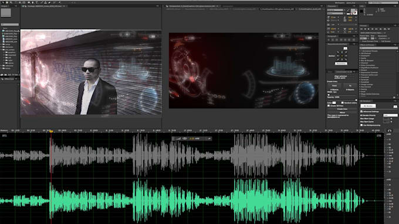The image size is (399, 224).
Task: Select the Hand tool
Action: [x=7, y=2]
